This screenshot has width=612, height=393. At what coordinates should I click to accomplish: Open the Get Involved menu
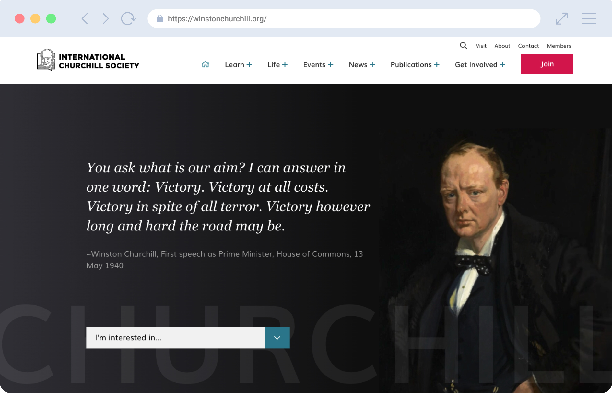[x=480, y=64]
